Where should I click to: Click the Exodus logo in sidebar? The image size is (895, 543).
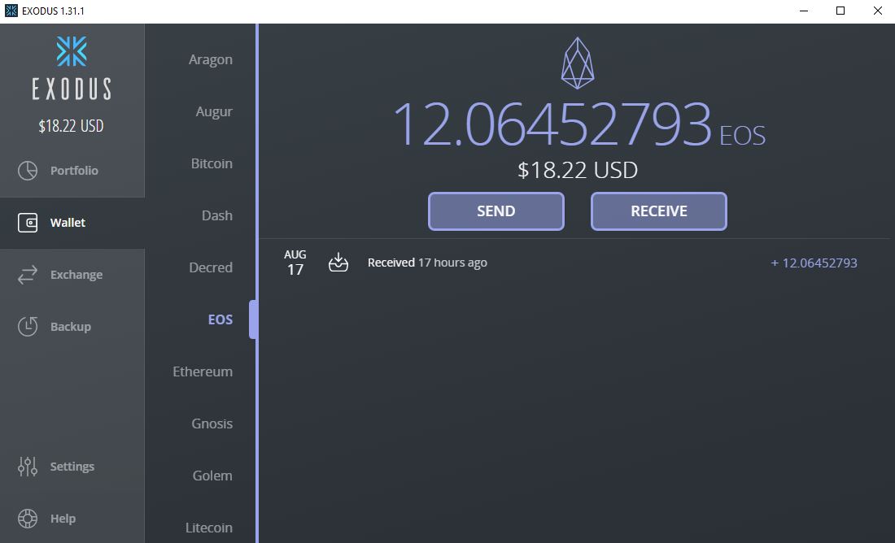point(72,68)
